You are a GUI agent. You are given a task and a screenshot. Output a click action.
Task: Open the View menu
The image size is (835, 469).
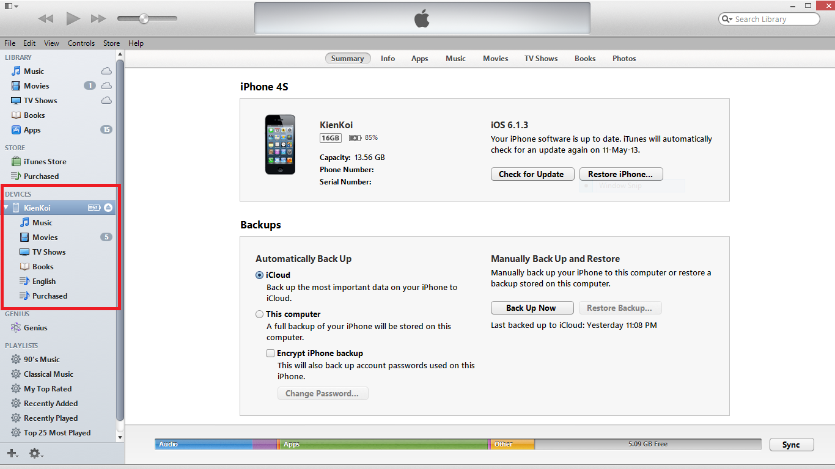pos(52,43)
